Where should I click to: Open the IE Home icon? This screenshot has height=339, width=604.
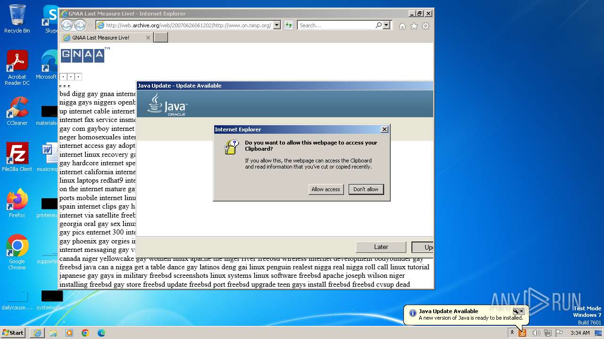point(402,26)
